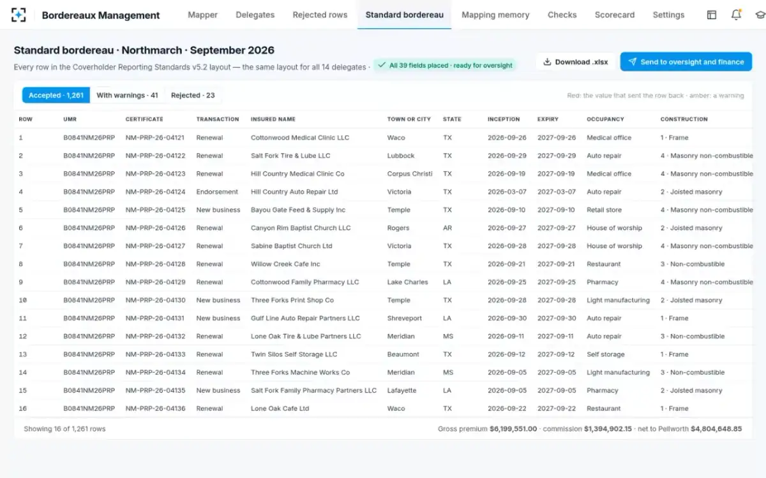
Task: Click 'Lone Oak Tire & Lube Partners LLC' cell
Action: point(306,336)
